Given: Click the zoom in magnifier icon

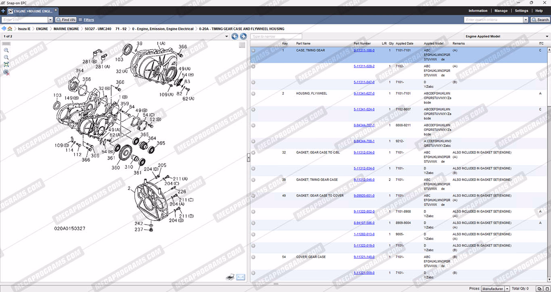Looking at the screenshot, I should [6, 50].
